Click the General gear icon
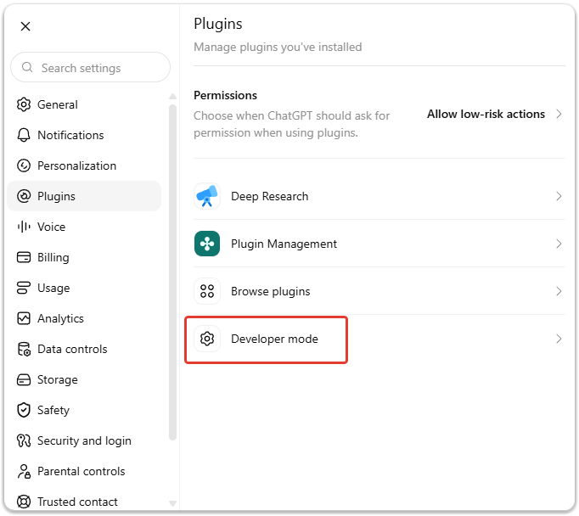579x516 pixels. point(24,104)
